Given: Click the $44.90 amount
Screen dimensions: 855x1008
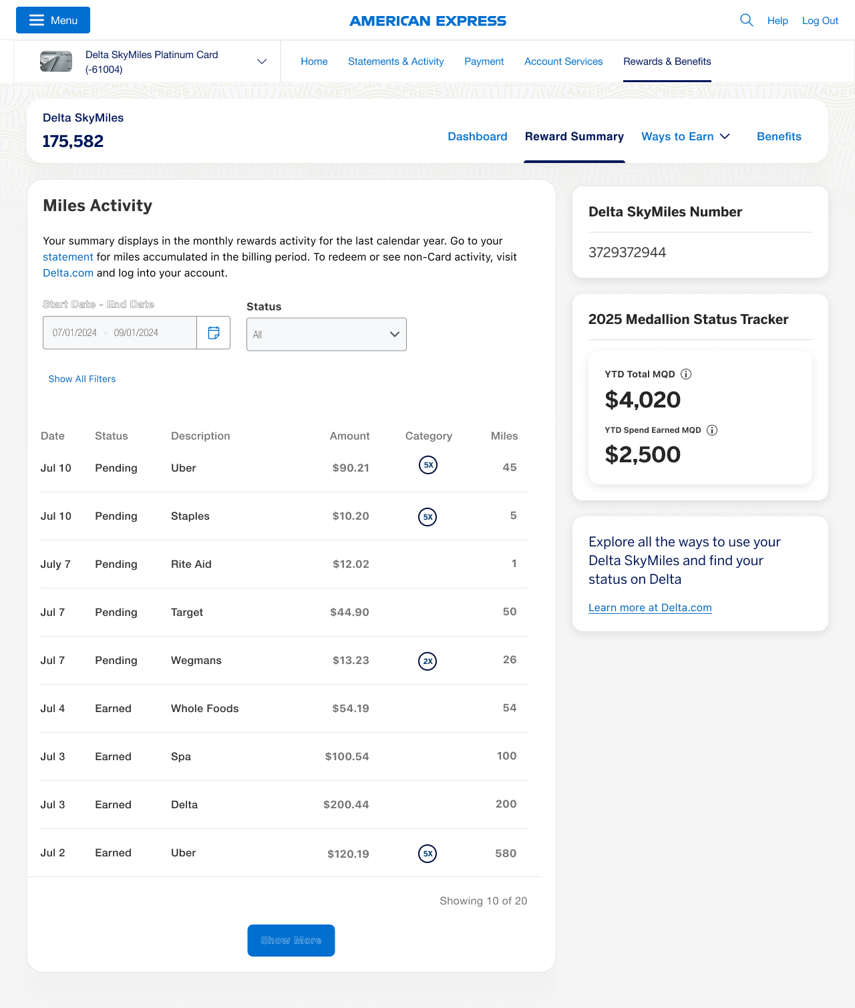Looking at the screenshot, I should [x=350, y=613].
